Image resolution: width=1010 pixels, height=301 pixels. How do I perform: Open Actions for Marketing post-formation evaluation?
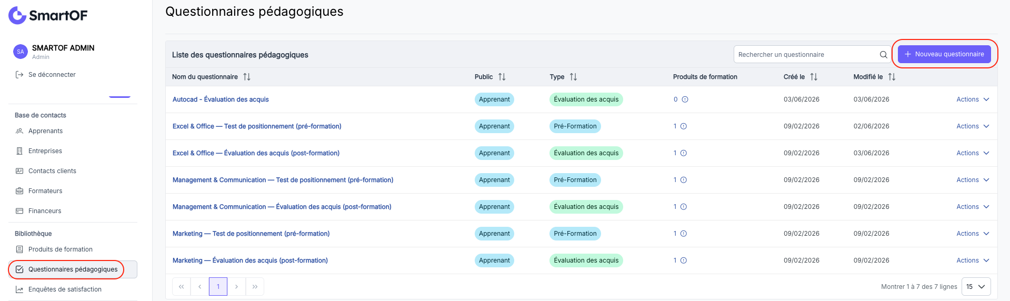coord(973,260)
